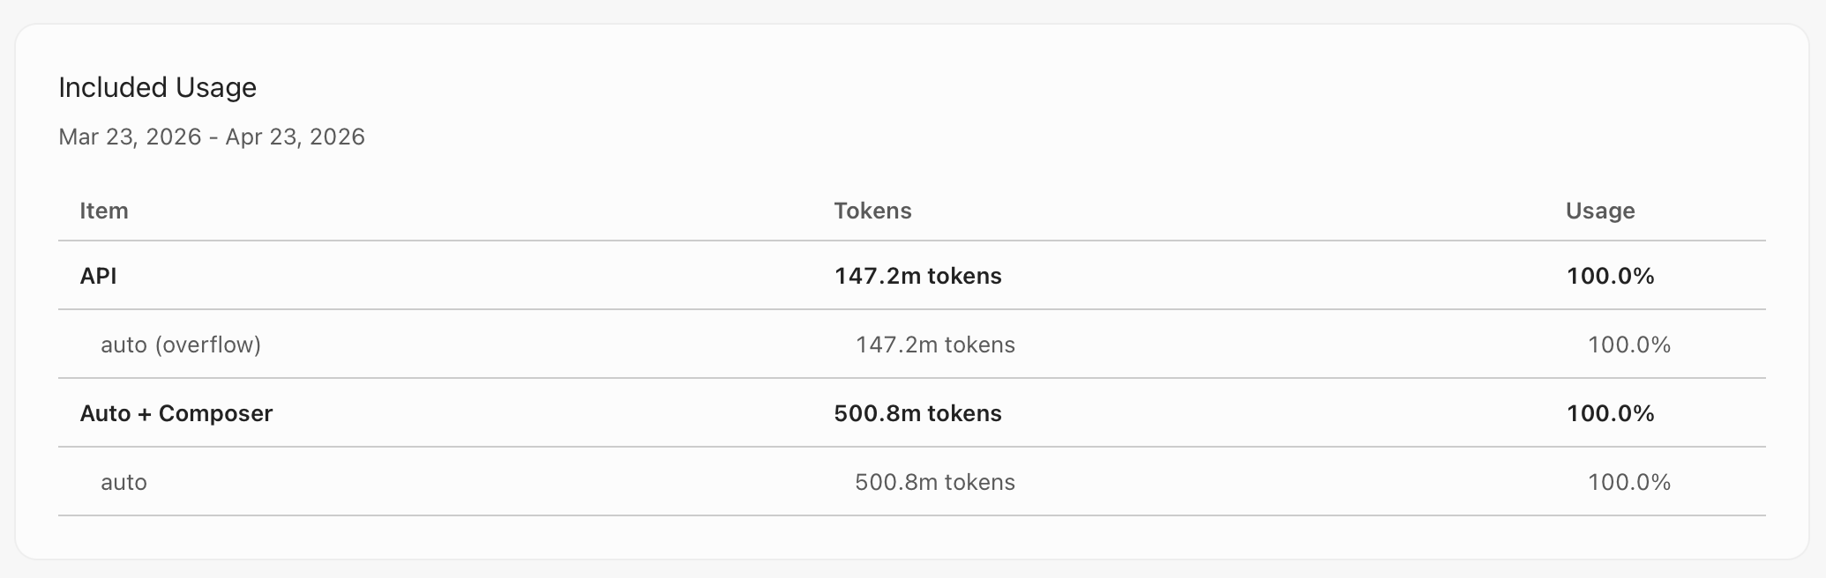1826x578 pixels.
Task: Click the Item column header
Action: tap(104, 211)
